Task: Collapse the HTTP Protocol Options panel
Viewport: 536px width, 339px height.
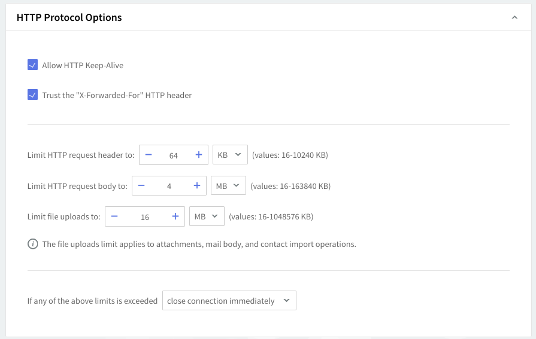Action: click(514, 18)
